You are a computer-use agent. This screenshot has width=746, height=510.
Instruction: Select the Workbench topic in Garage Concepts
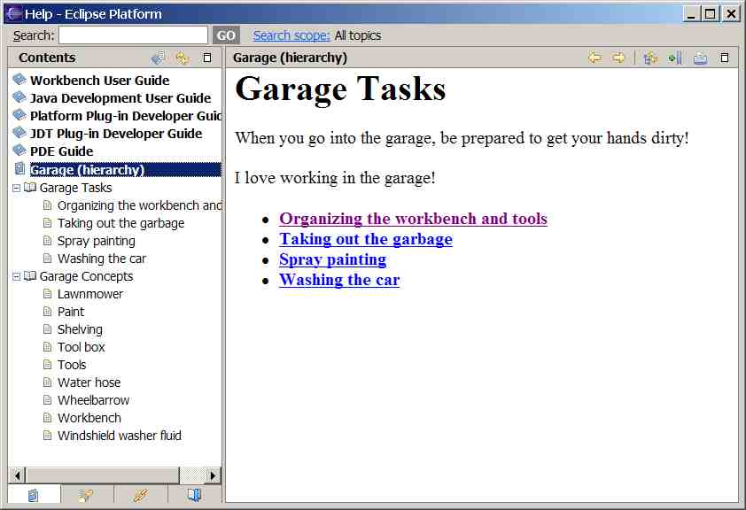tap(89, 418)
